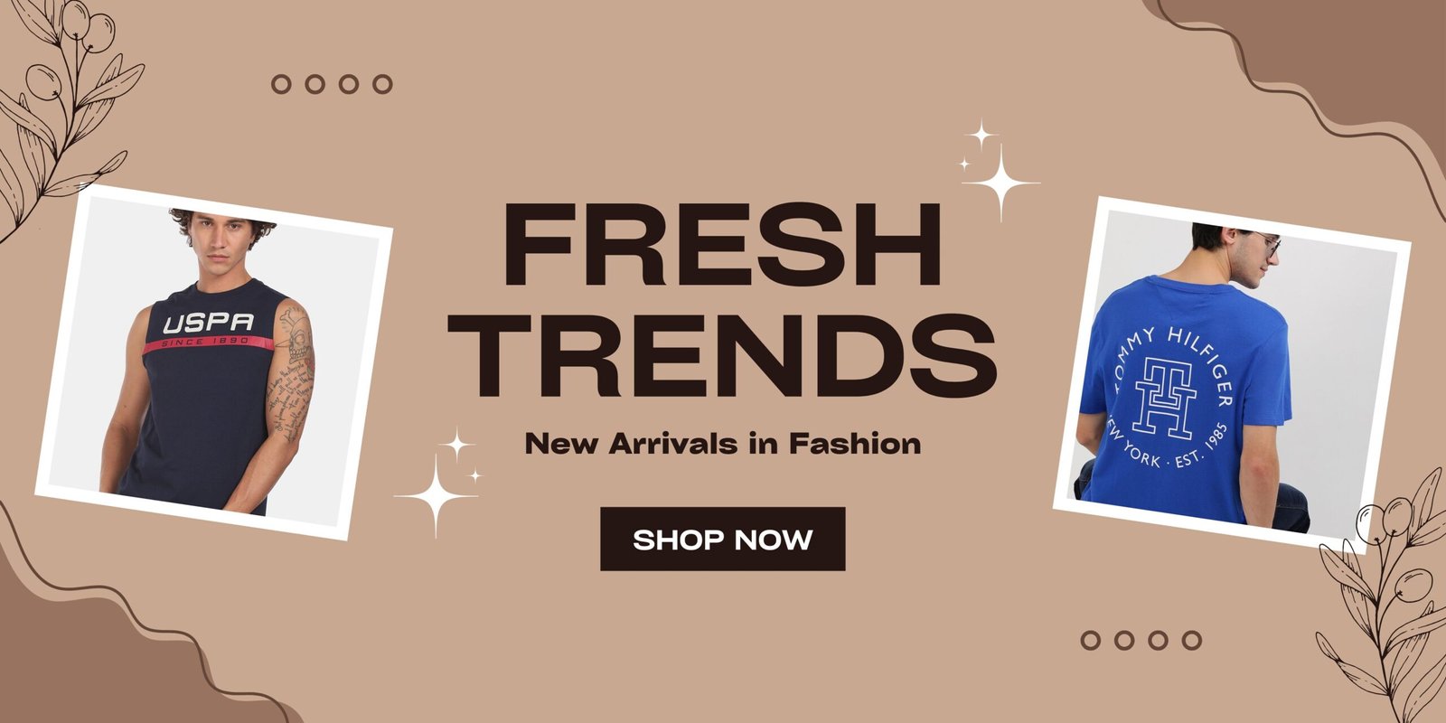Select the third circle in bottom-right dot row
The width and height of the screenshot is (1446, 723).
click(1159, 640)
